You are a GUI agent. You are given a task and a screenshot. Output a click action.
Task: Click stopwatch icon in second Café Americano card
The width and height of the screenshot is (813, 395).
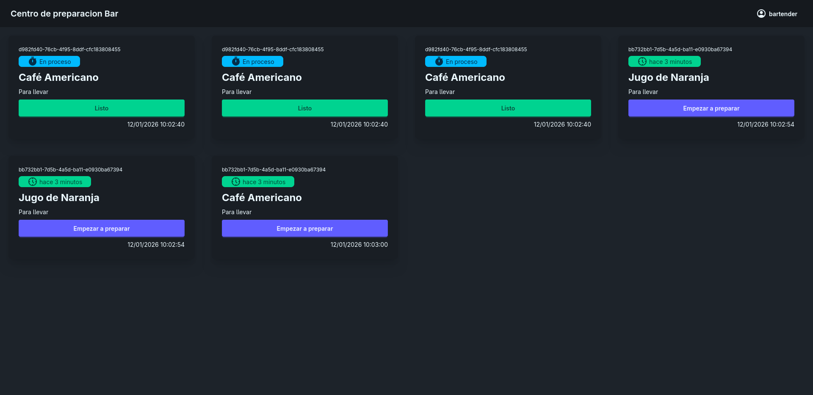[x=236, y=61]
